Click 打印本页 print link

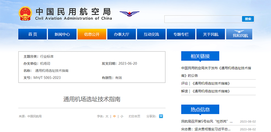click(134, 117)
